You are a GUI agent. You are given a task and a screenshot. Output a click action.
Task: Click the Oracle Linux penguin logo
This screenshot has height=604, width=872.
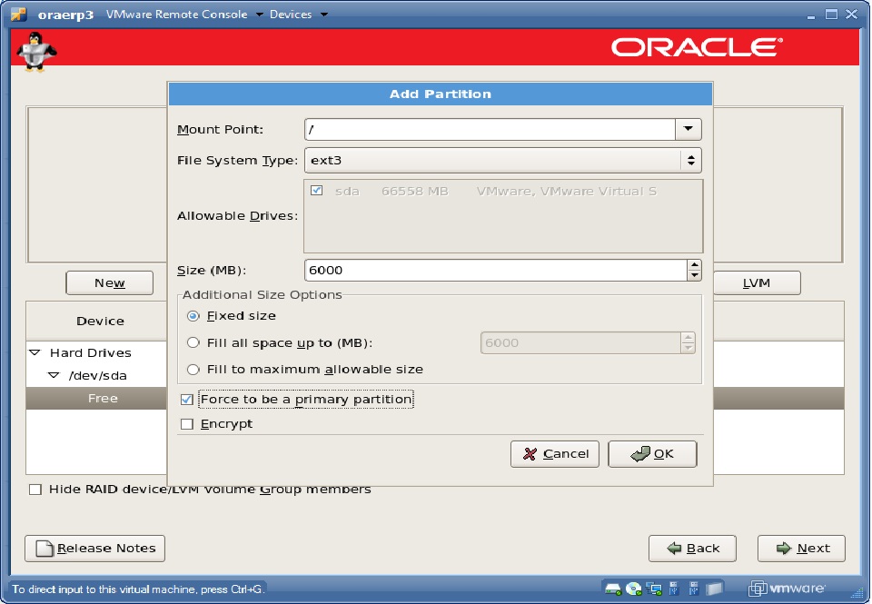[36, 52]
